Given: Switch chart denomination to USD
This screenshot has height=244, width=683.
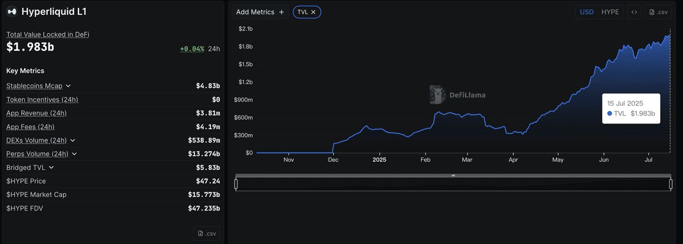Looking at the screenshot, I should pyautogui.click(x=586, y=12).
